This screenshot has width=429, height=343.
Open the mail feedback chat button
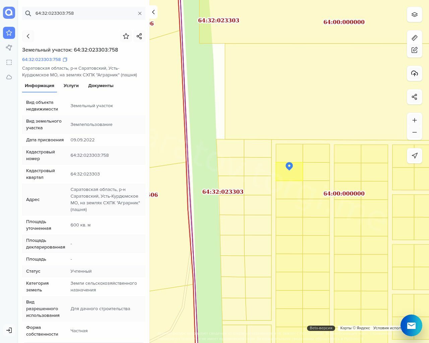[411, 325]
